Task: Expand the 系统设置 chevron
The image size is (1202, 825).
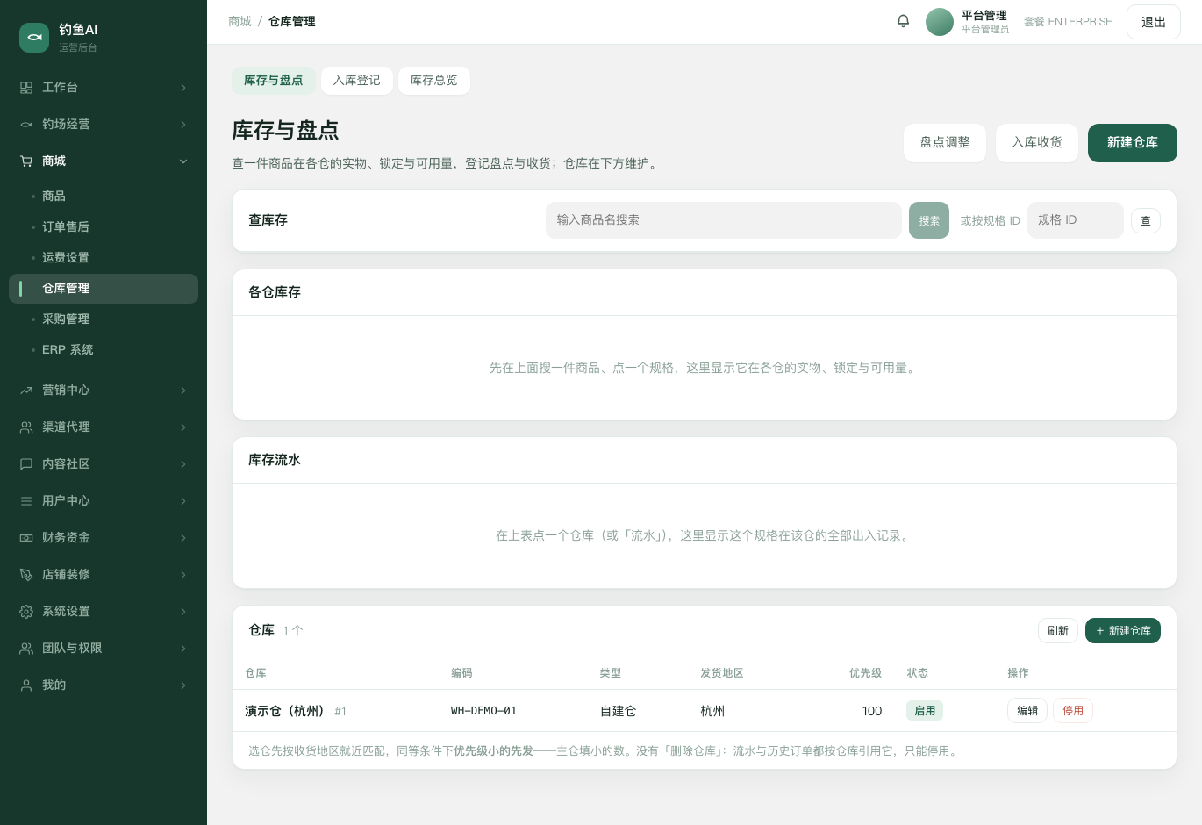Action: click(x=183, y=612)
